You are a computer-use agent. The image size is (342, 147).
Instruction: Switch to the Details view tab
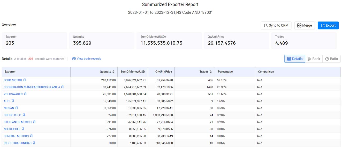(x=295, y=59)
